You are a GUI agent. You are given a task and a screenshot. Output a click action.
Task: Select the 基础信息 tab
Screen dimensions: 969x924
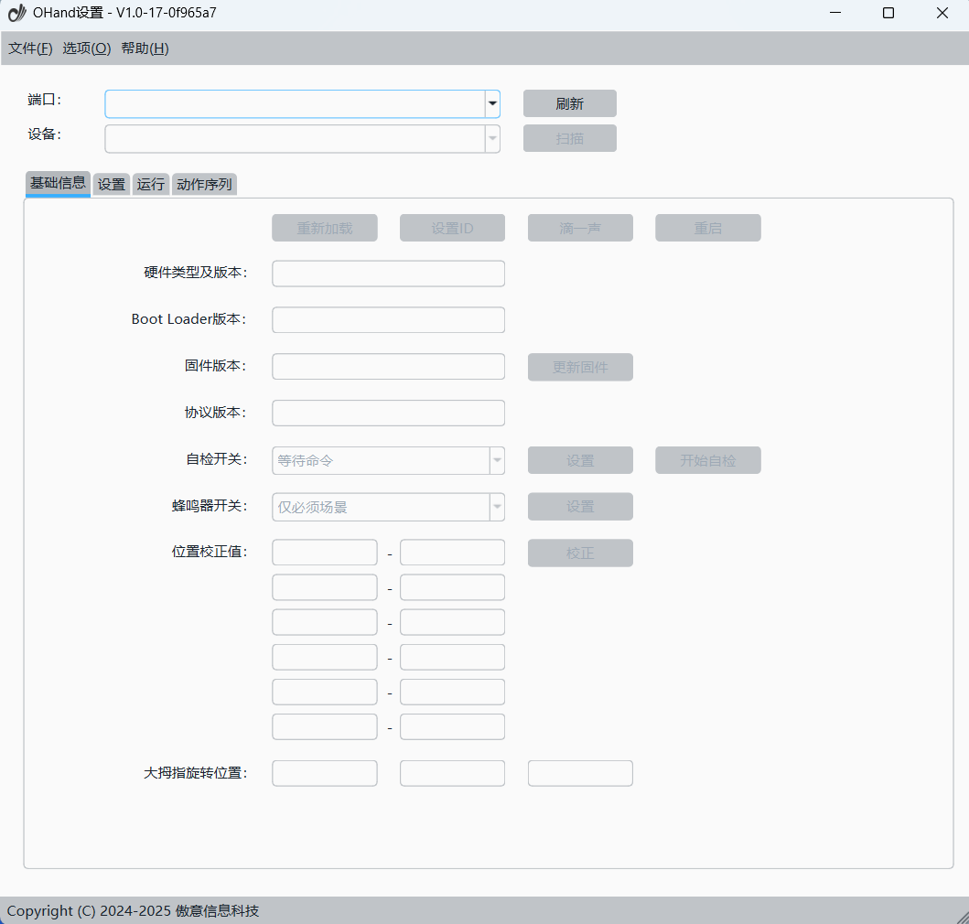pos(58,184)
